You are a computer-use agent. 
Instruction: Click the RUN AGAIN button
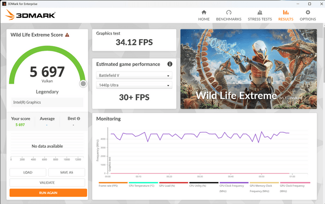coord(48,193)
